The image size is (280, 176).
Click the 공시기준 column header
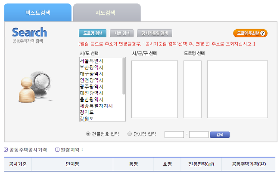(18, 164)
